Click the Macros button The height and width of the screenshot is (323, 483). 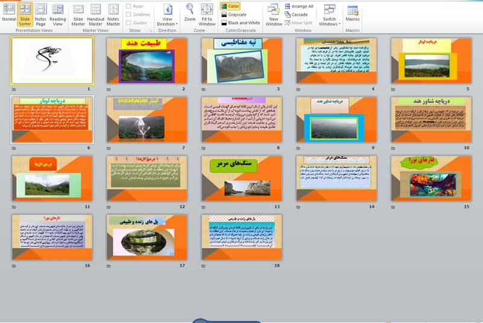(353, 13)
